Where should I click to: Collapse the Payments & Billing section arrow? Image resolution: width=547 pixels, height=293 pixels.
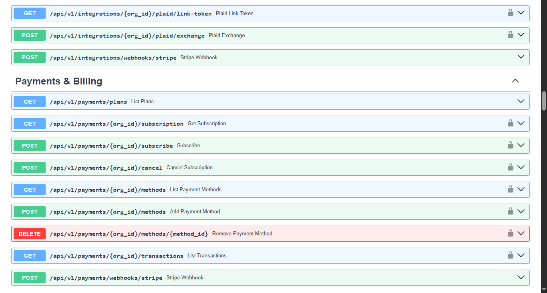[515, 81]
